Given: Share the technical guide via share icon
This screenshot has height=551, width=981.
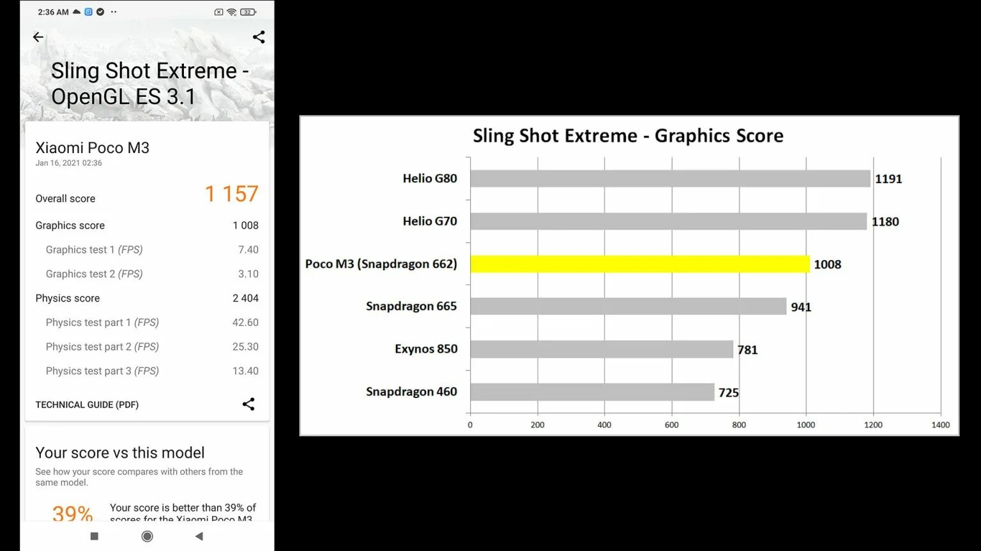Looking at the screenshot, I should 248,404.
